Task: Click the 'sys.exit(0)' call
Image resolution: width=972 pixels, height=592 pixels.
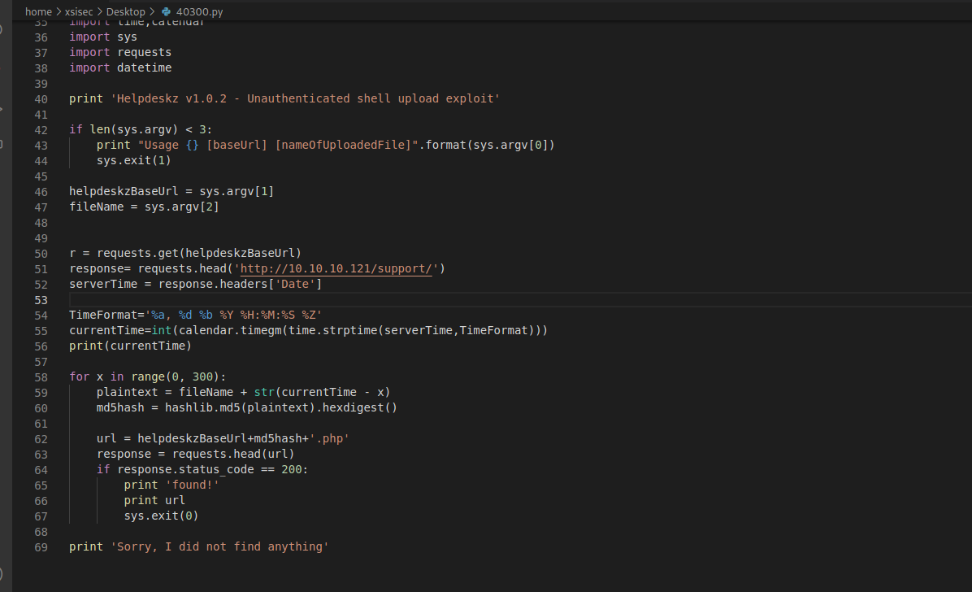Action: tap(161, 516)
